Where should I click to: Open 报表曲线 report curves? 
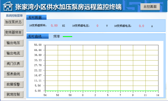tap(13, 74)
